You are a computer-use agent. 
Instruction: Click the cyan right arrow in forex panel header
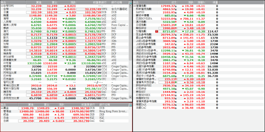(130, 3)
